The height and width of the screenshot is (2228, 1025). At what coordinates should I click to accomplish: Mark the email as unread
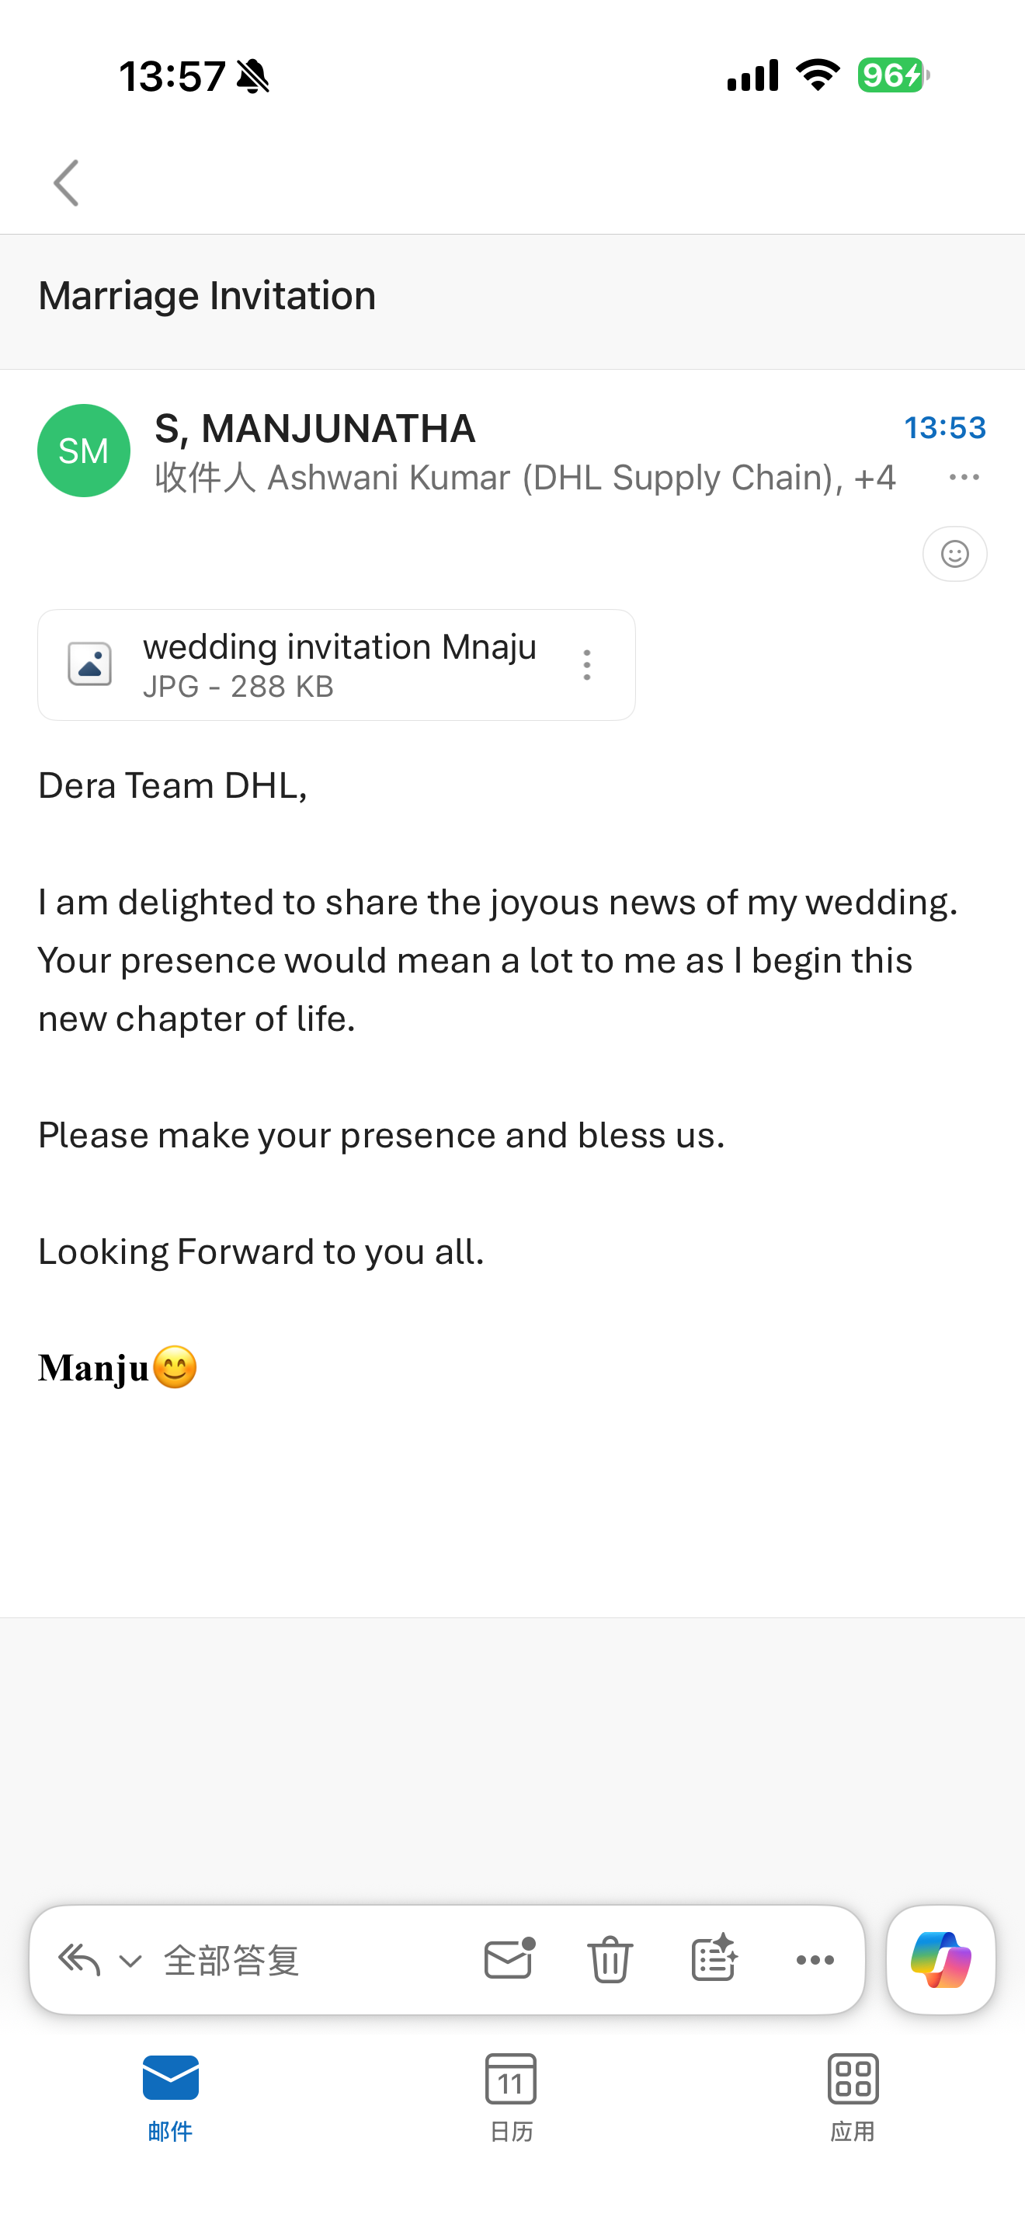pyautogui.click(x=509, y=1959)
